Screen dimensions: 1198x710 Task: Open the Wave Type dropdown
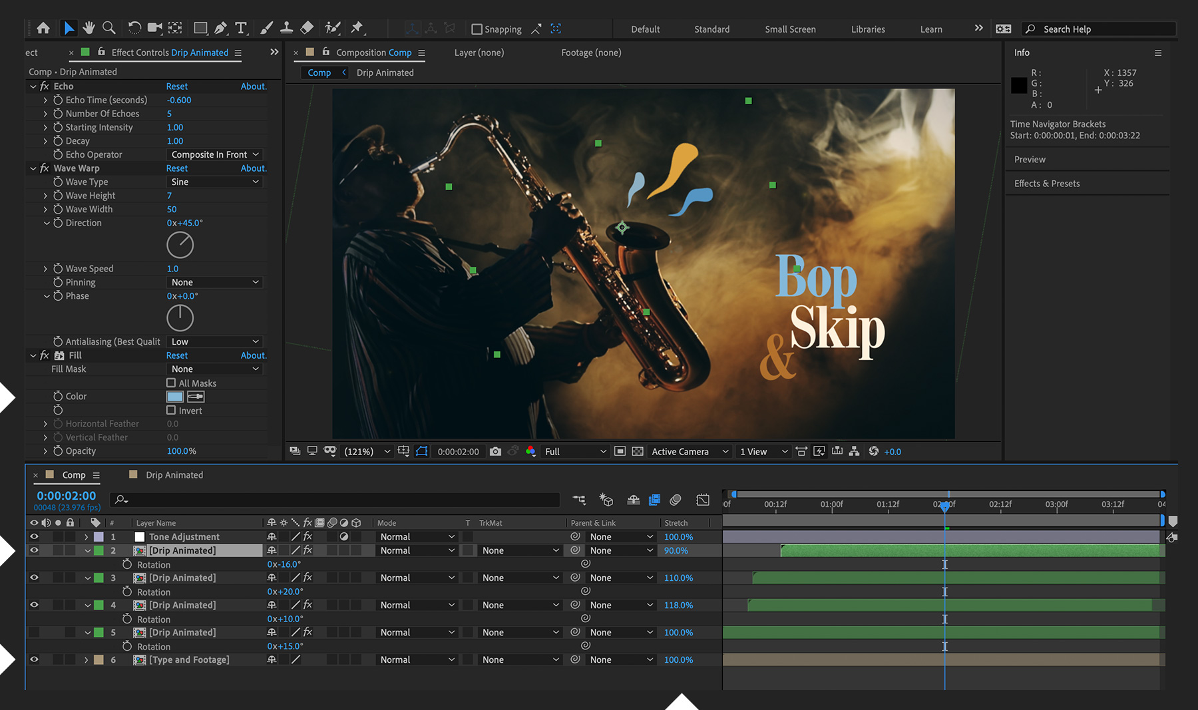pyautogui.click(x=214, y=182)
